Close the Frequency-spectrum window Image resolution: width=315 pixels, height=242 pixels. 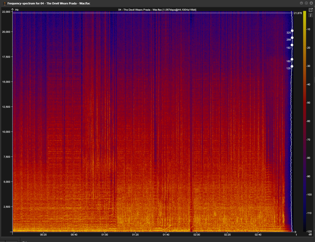[311, 3]
